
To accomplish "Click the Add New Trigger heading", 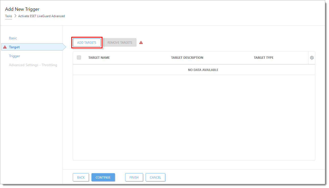I will click(22, 9).
